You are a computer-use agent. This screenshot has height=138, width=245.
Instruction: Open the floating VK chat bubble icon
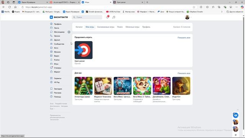tap(236, 115)
